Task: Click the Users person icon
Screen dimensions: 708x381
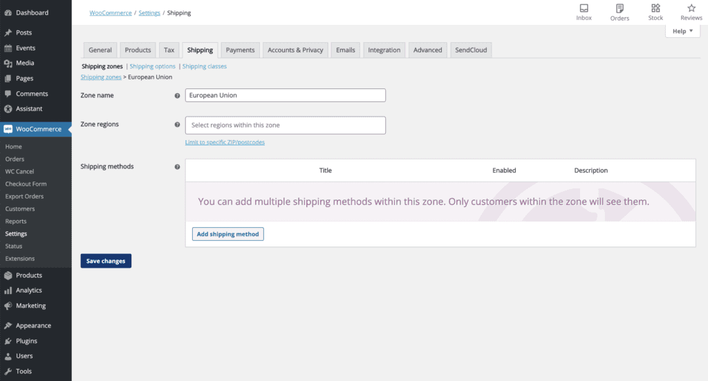Action: click(x=8, y=356)
